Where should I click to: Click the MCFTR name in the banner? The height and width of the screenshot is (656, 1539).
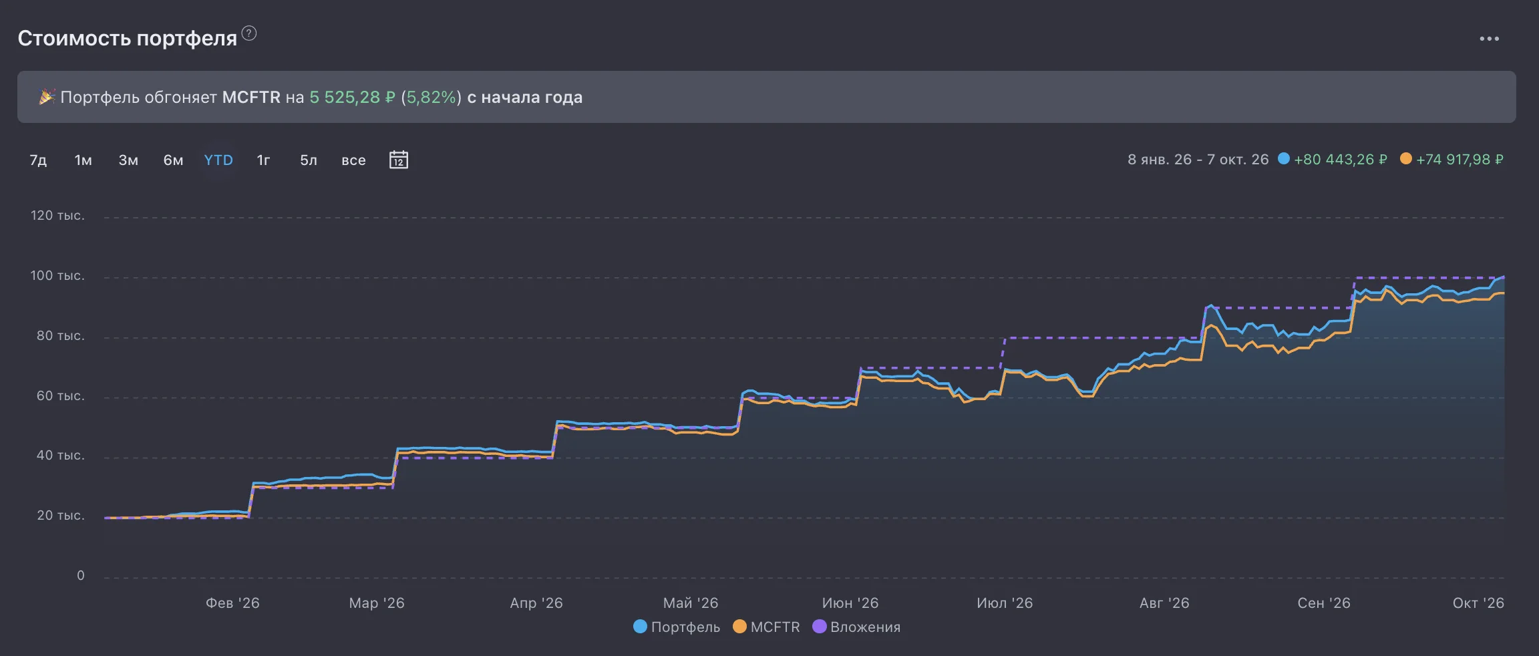tap(251, 98)
